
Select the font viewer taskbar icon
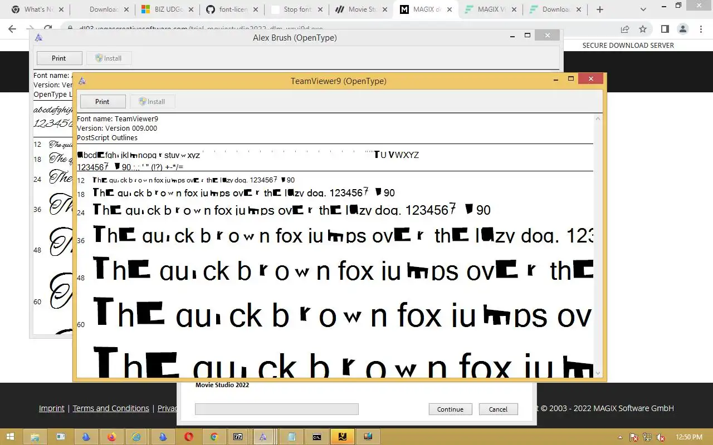pyautogui.click(x=263, y=437)
